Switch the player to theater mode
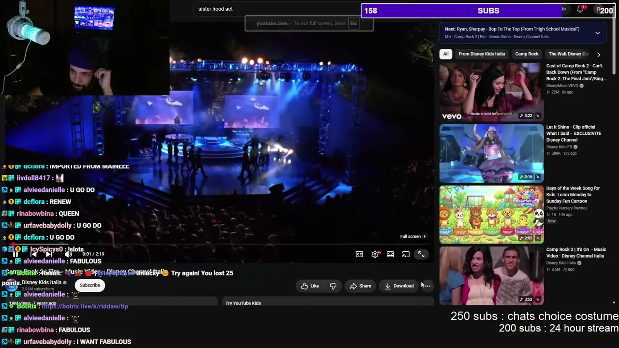619x348 pixels. 390,254
